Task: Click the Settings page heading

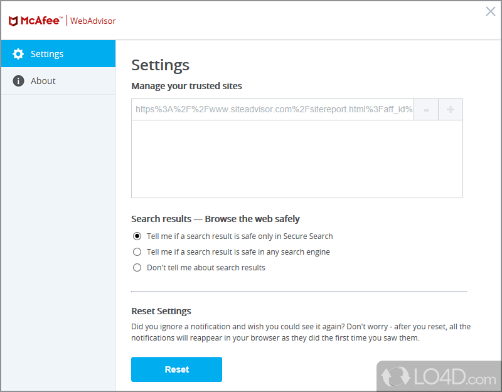Action: click(160, 65)
